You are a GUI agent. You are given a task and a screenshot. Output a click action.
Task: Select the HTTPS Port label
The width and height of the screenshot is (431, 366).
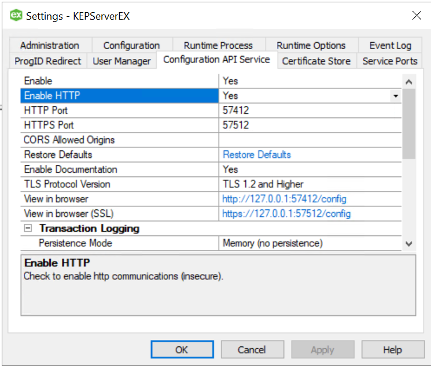(49, 125)
